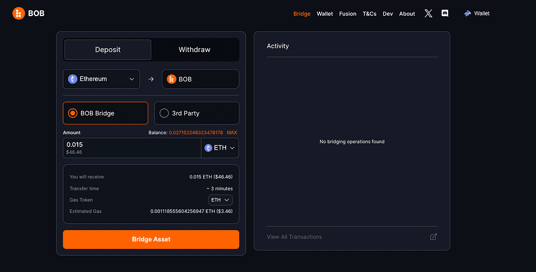Click the Bridge Asset button
Image resolution: width=536 pixels, height=272 pixels.
[x=151, y=239]
